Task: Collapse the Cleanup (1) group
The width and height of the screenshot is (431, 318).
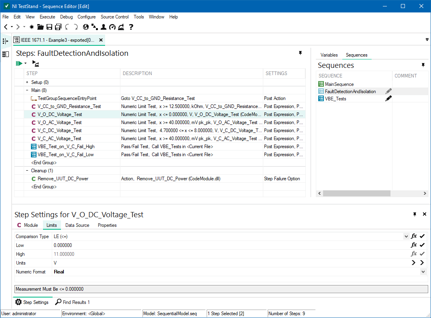Action: pyautogui.click(x=27, y=171)
